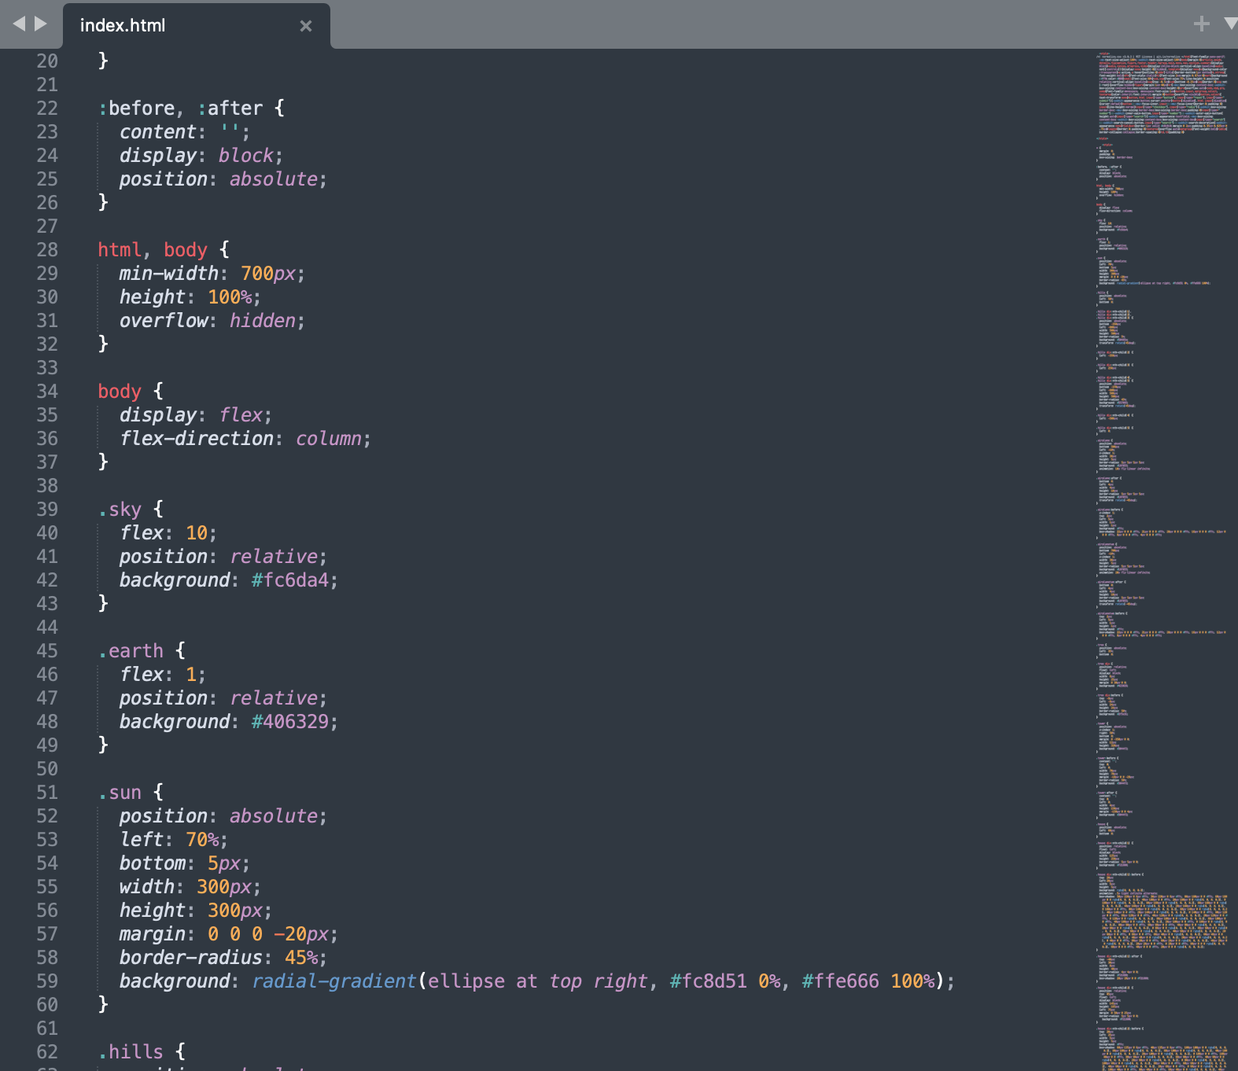Viewport: 1238px width, 1071px height.
Task: Click 'relative' position value on line 41
Action: (x=274, y=557)
